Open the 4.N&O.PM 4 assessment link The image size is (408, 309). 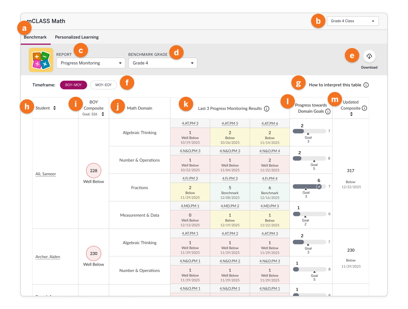[x=270, y=151]
